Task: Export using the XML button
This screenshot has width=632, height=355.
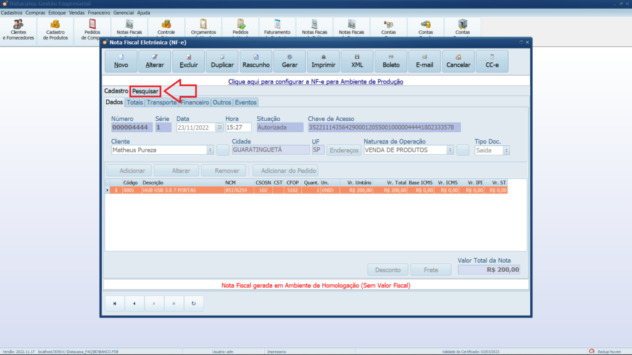Action: tap(357, 62)
